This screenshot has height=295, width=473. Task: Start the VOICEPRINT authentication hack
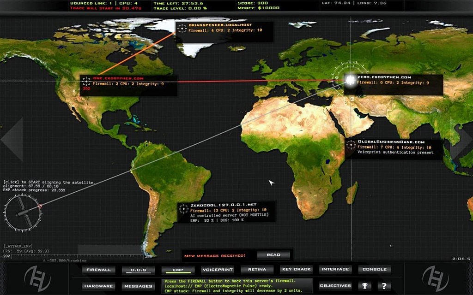click(x=218, y=270)
